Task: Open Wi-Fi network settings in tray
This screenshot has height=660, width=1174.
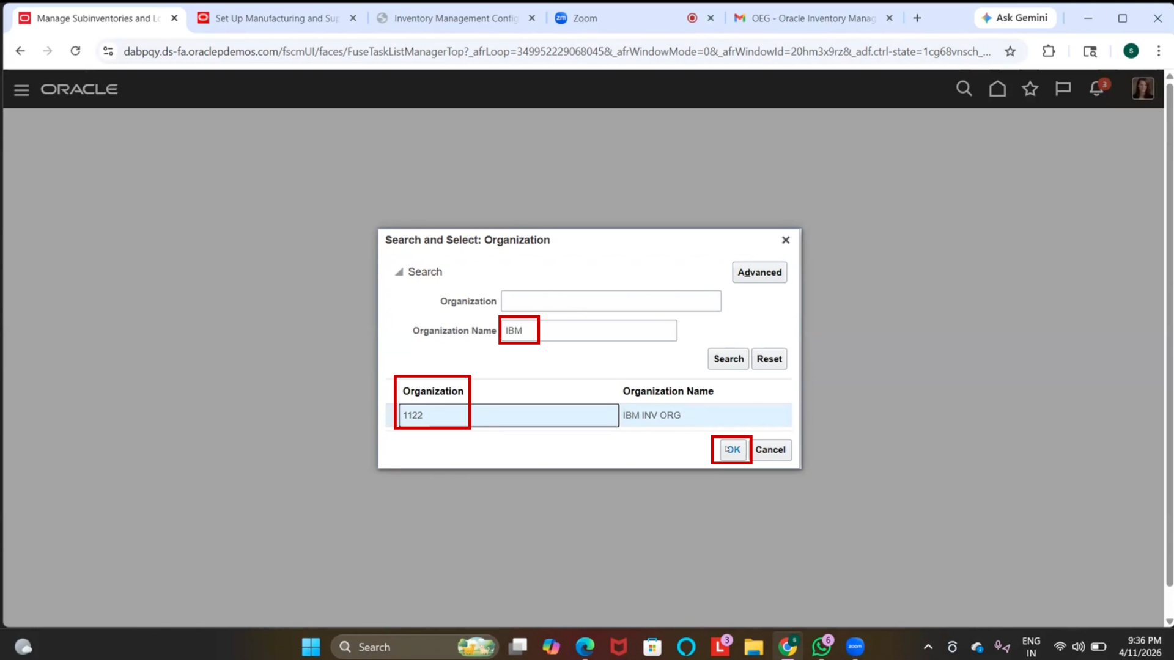Action: click(x=1060, y=647)
